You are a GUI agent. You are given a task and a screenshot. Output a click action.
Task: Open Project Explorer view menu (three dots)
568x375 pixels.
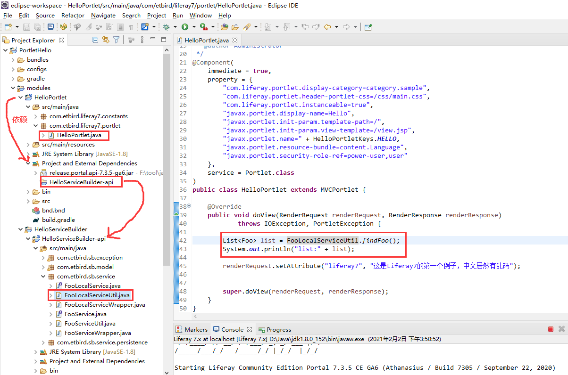click(142, 40)
